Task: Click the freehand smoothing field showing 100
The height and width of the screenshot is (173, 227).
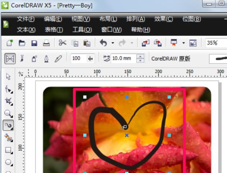Action: [79, 58]
